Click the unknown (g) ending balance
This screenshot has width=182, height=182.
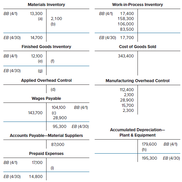click(40, 71)
